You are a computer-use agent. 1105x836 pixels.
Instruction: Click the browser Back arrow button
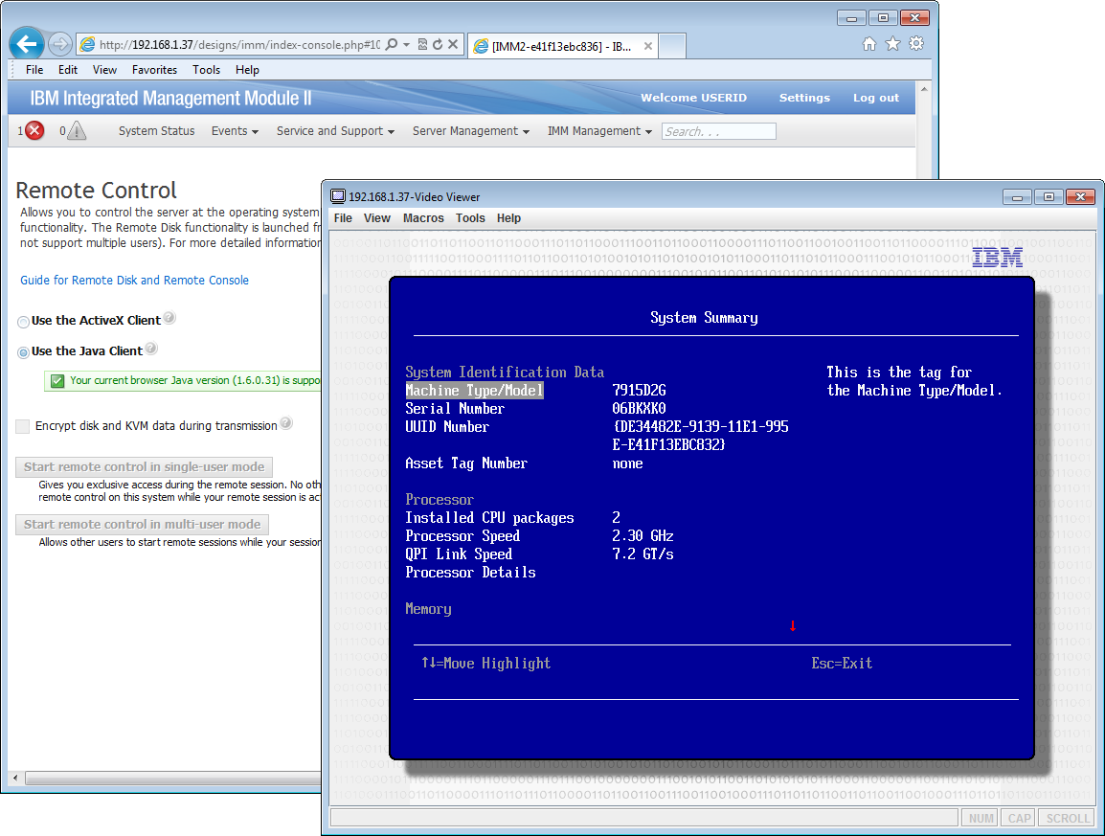click(27, 44)
